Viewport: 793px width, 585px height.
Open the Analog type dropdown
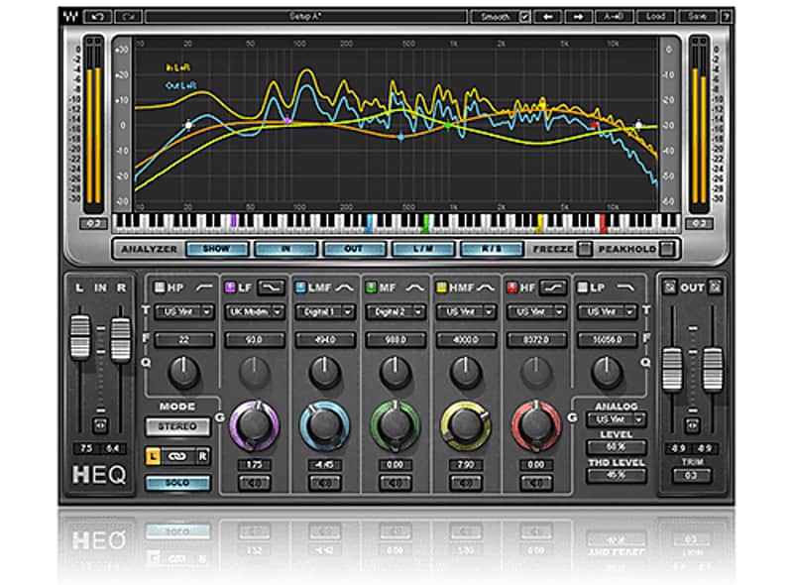click(616, 419)
